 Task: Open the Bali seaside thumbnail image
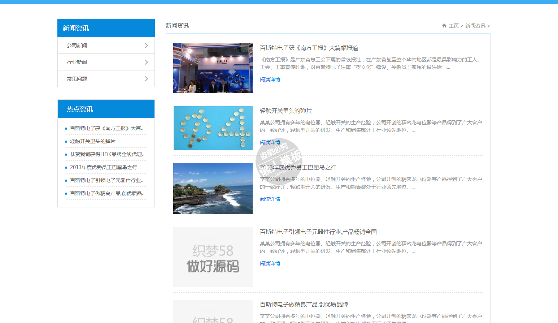[213, 188]
